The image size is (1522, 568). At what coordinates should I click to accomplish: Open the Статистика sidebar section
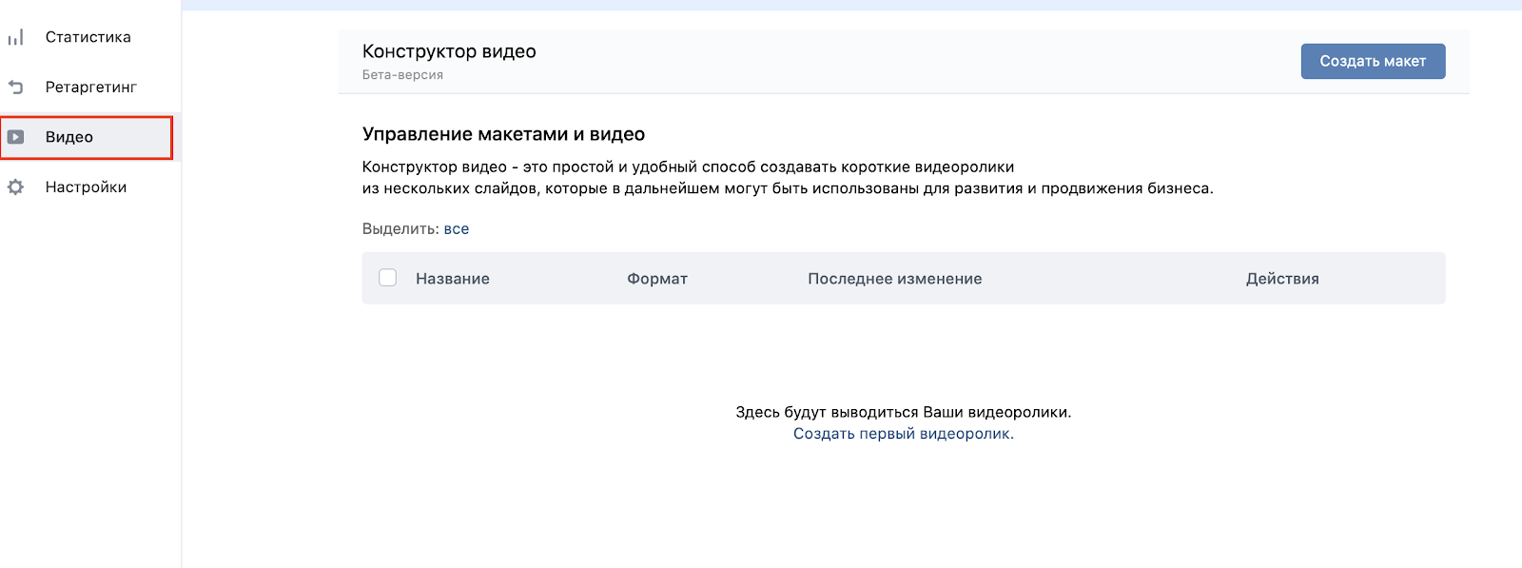[88, 37]
